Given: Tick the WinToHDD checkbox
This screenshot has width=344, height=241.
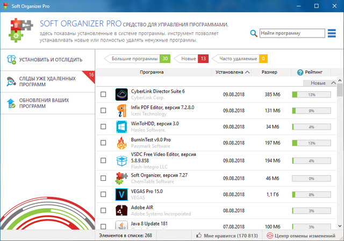Looking at the screenshot, I should point(104,127).
